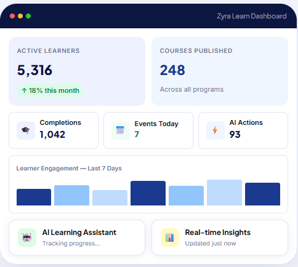This screenshot has height=267, width=298.
Task: Open the AI Learning Assistant panel
Action: coord(77,237)
